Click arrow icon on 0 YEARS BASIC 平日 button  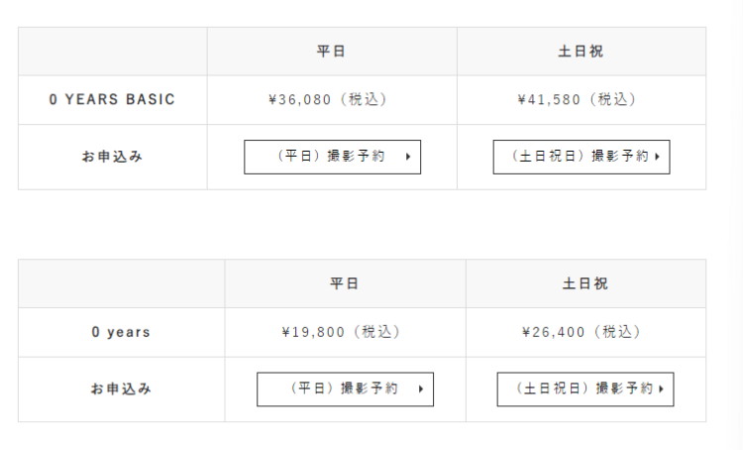(408, 157)
